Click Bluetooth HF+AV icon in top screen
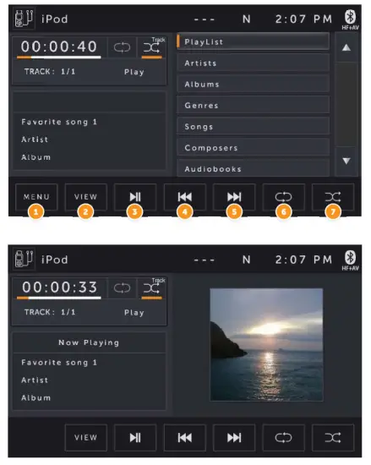This screenshot has width=371, height=465. [350, 19]
